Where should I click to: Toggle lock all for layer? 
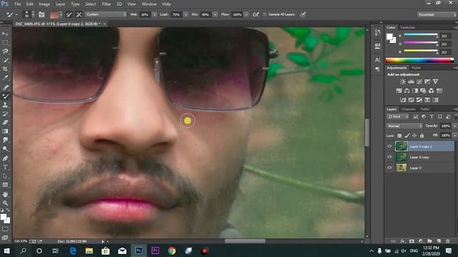(422, 136)
